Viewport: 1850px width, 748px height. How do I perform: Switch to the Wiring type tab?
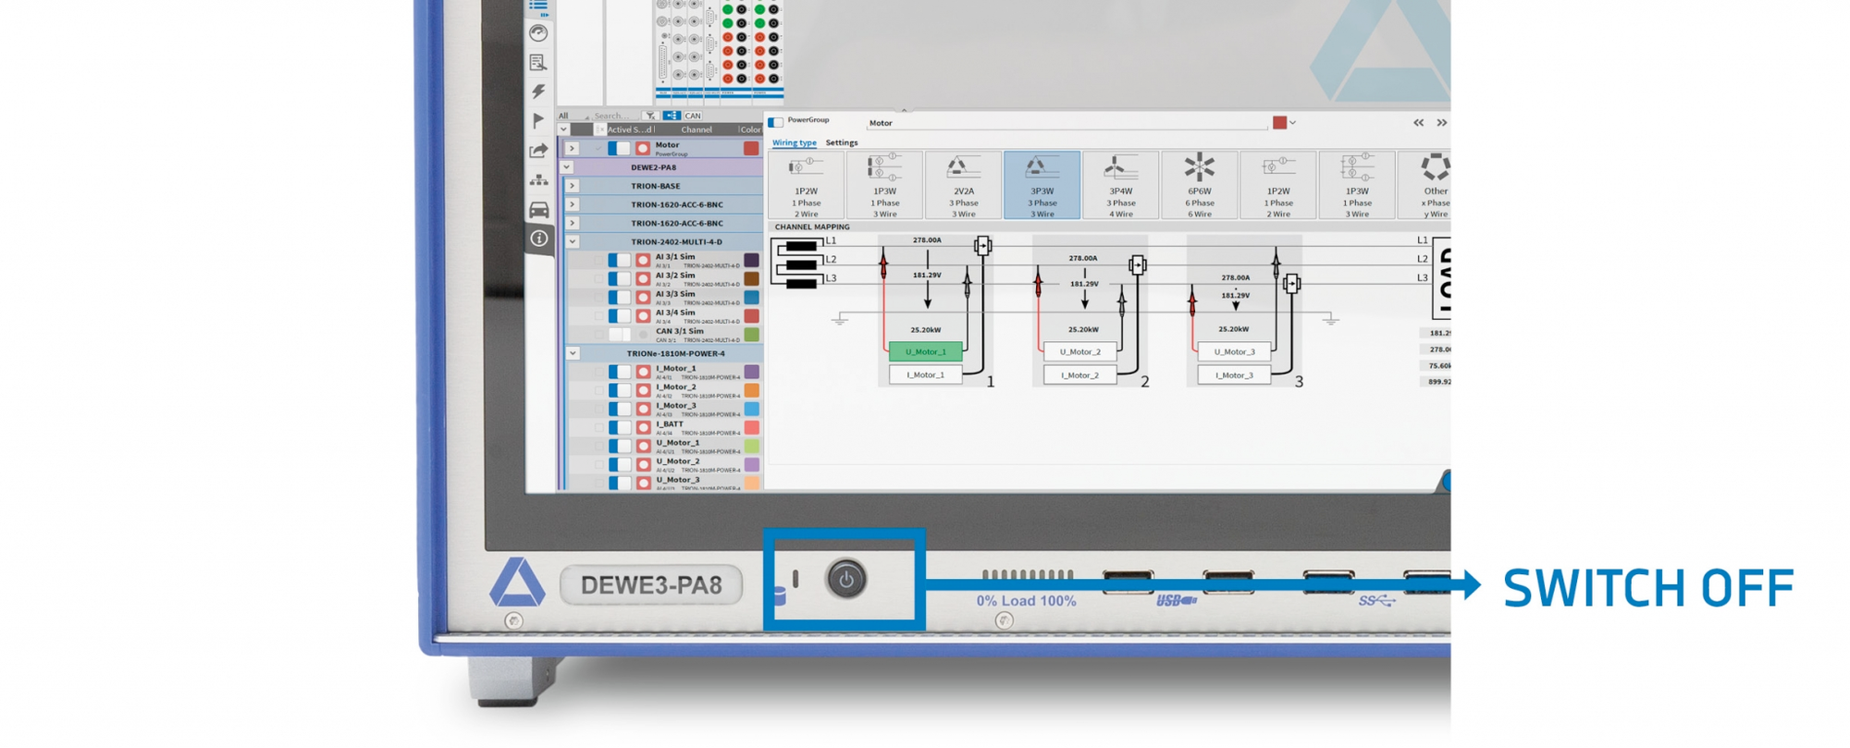click(795, 142)
